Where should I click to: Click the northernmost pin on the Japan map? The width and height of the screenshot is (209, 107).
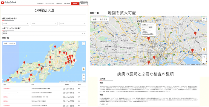pos(55,47)
